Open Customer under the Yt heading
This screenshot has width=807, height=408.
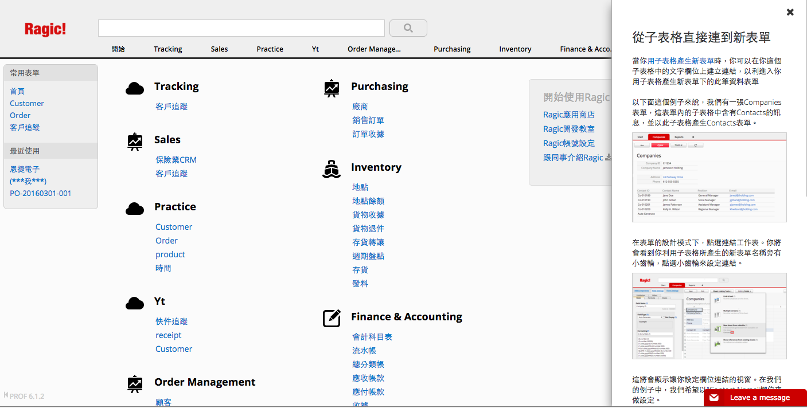174,349
